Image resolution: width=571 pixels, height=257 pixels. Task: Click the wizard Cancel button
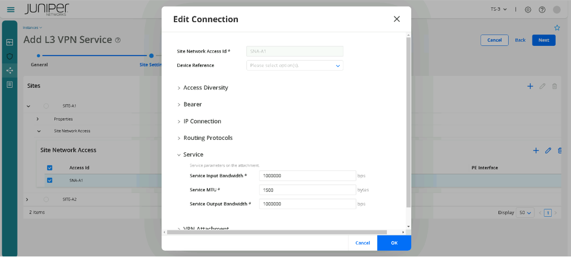click(x=495, y=40)
